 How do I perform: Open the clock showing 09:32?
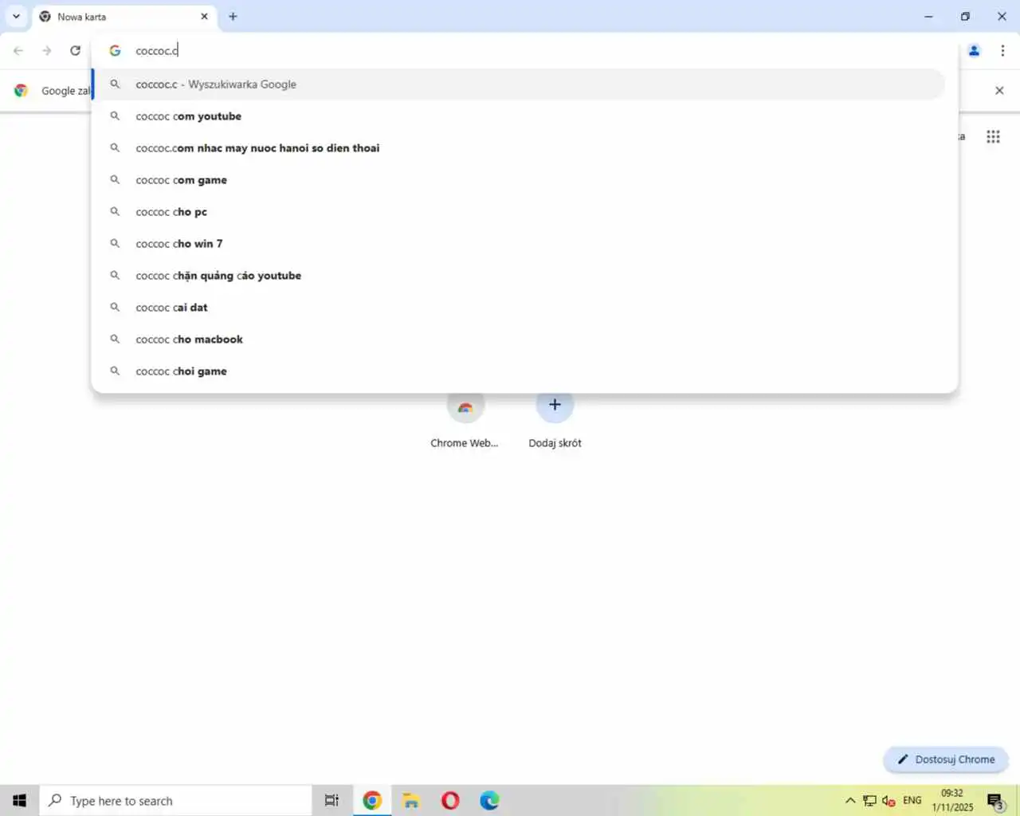[x=952, y=800]
